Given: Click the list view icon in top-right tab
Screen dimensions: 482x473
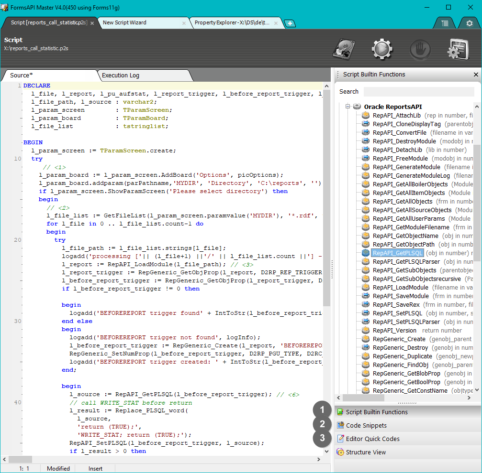Looking at the screenshot, I should click(445, 23).
